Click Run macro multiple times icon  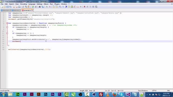pos(93,7)
